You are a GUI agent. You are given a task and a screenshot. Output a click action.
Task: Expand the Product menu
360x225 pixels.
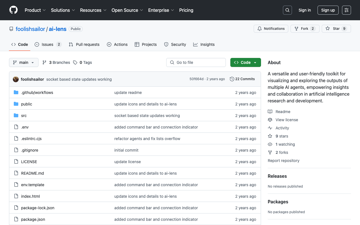tap(35, 10)
